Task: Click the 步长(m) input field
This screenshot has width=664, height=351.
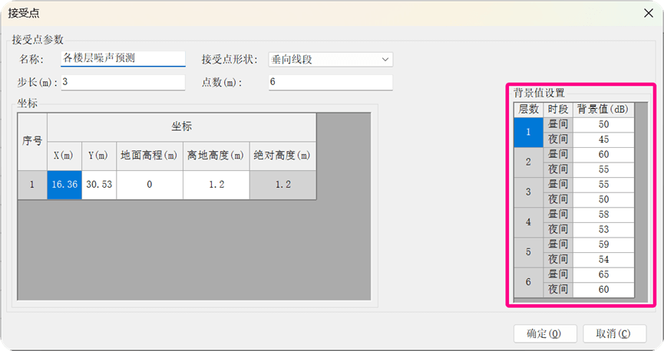Action: pyautogui.click(x=123, y=83)
